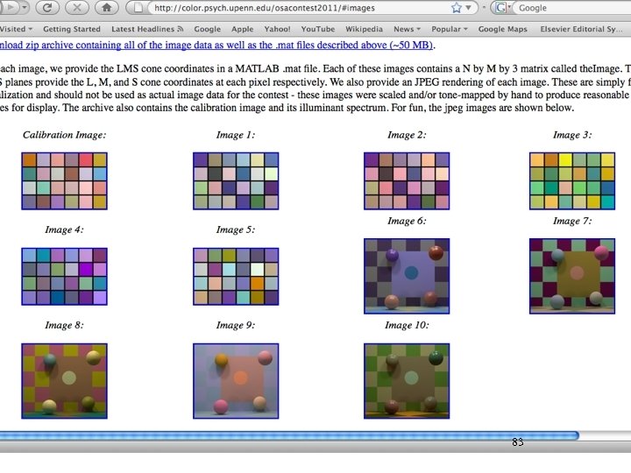631x473 pixels.
Task: Open the Calibration Image thumbnail
Action: tap(64, 180)
